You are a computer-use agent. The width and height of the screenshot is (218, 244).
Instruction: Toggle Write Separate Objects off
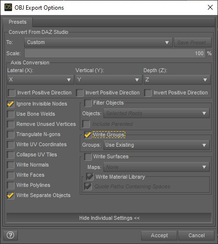point(11,195)
